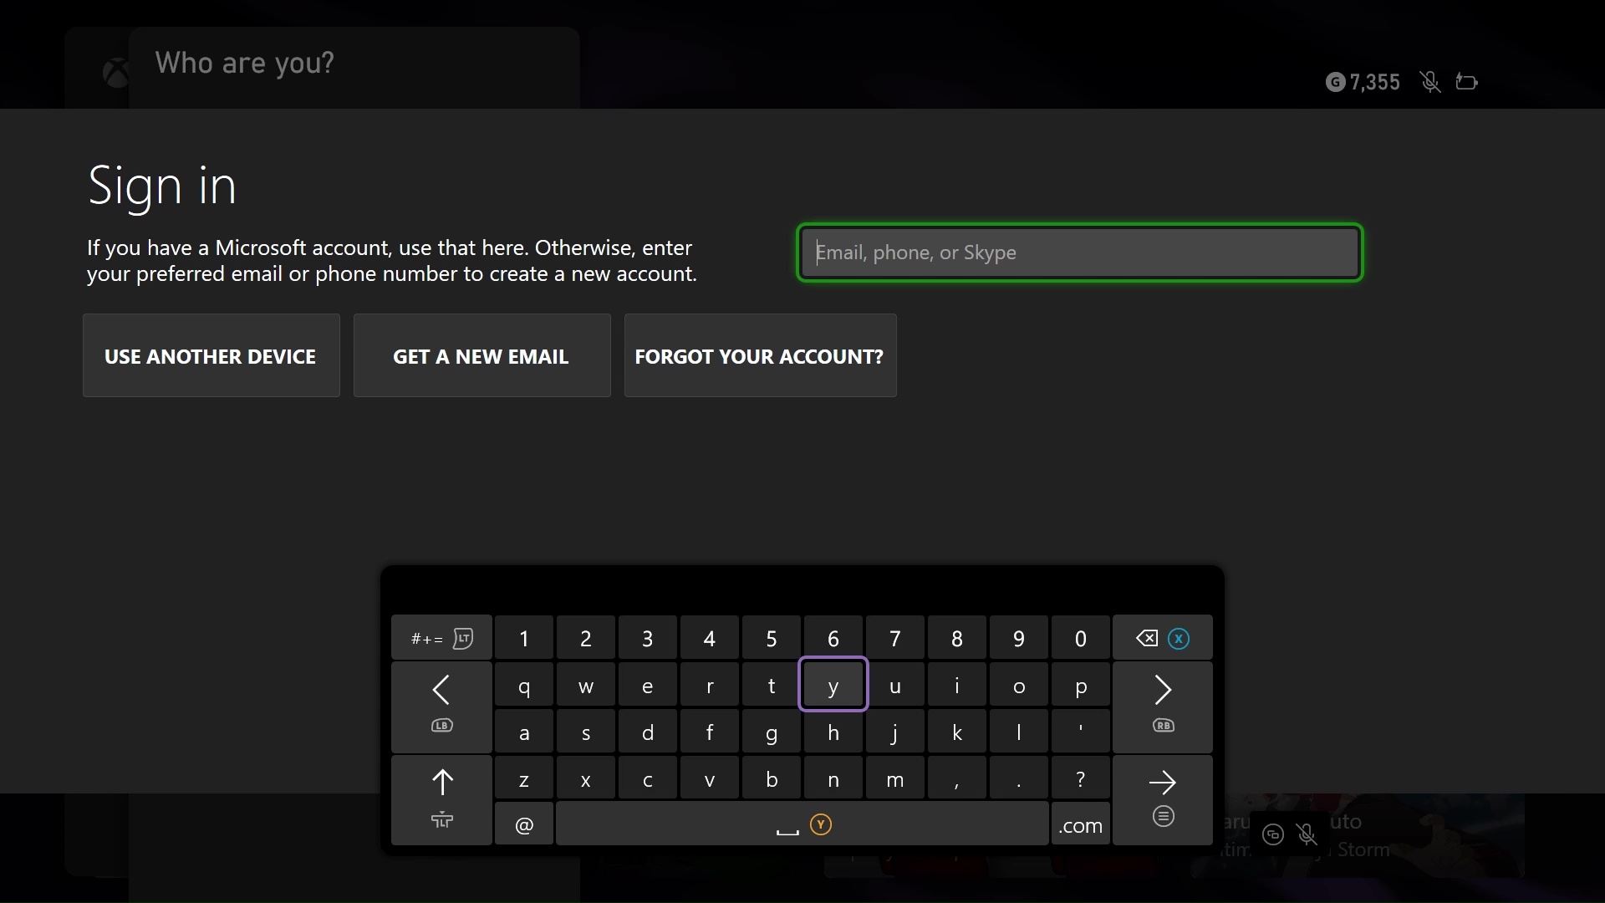This screenshot has width=1605, height=903.
Task: Switch keyboard to symbols with the #+= key
Action: tap(441, 637)
